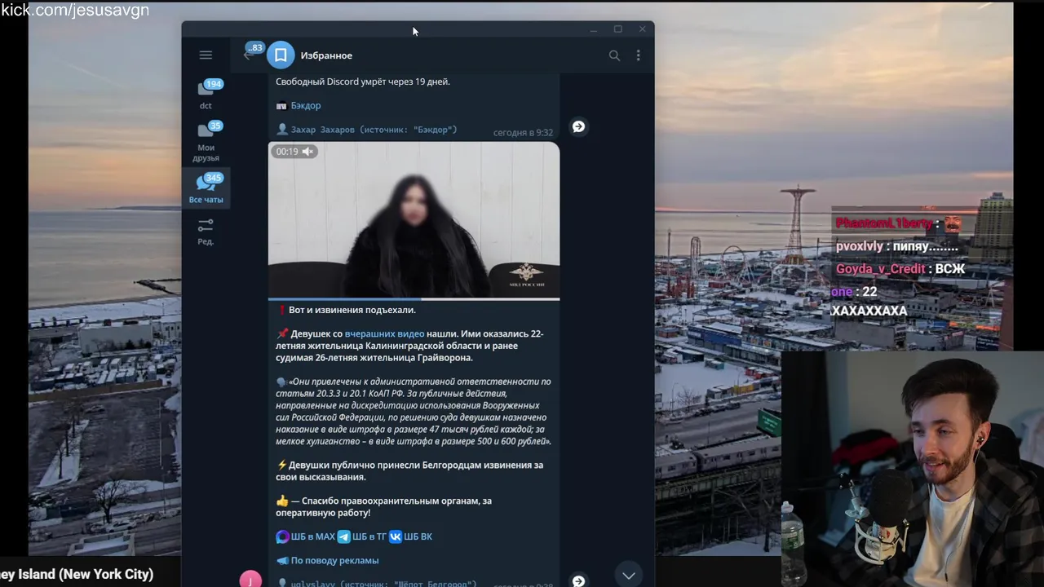
Task: Switch to the Все чаты folder
Action: click(206, 188)
